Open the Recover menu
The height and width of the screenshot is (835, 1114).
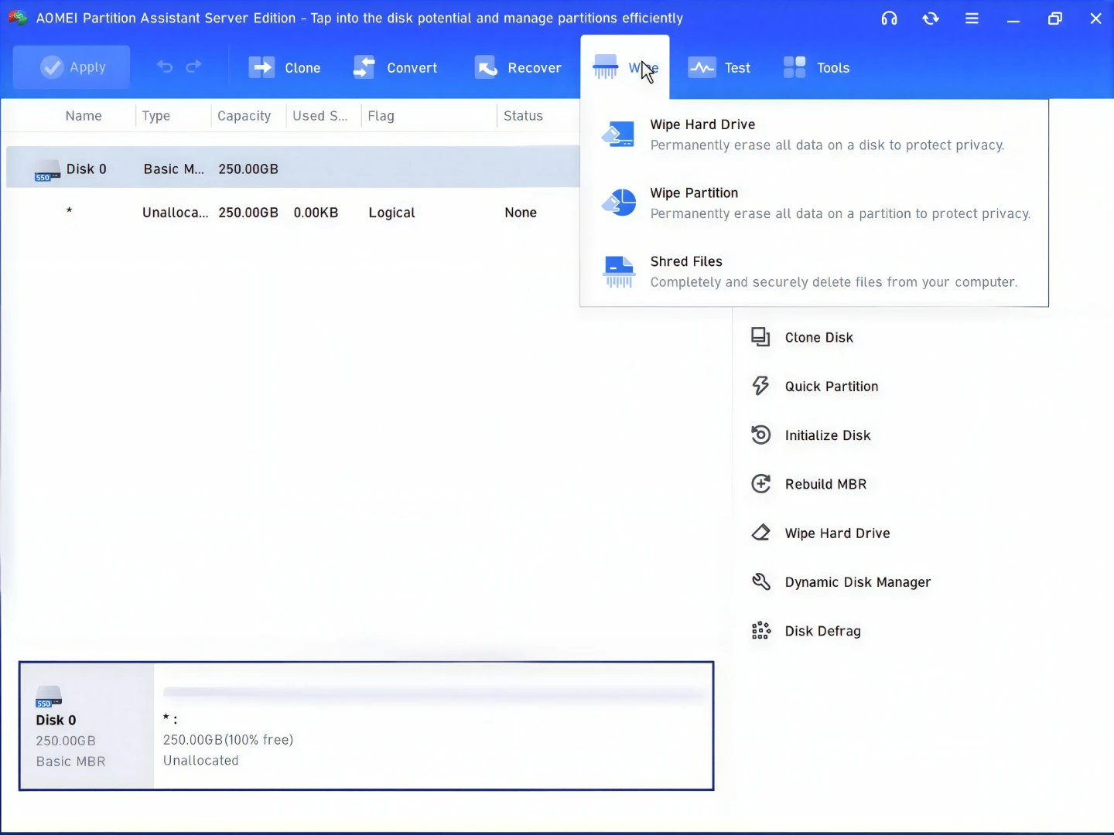(x=518, y=68)
